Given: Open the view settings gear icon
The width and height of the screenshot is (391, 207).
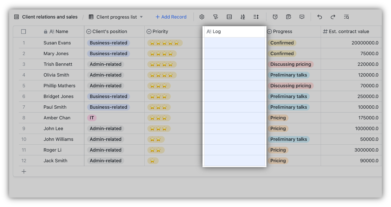Looking at the screenshot, I should pos(202,17).
